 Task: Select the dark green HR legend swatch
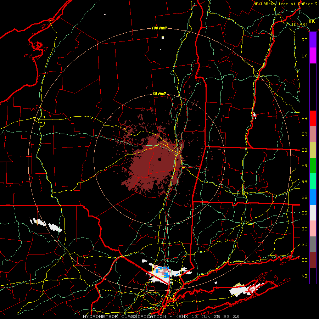click(313, 166)
